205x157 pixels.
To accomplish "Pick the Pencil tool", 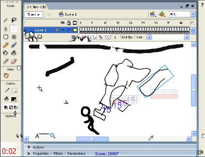I will tap(6, 45).
